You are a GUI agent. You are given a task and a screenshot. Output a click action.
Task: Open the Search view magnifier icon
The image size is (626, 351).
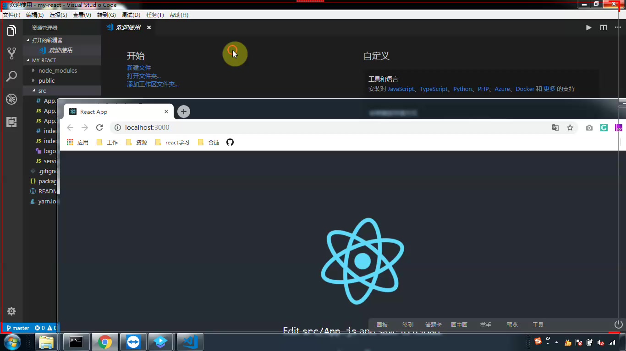(11, 76)
